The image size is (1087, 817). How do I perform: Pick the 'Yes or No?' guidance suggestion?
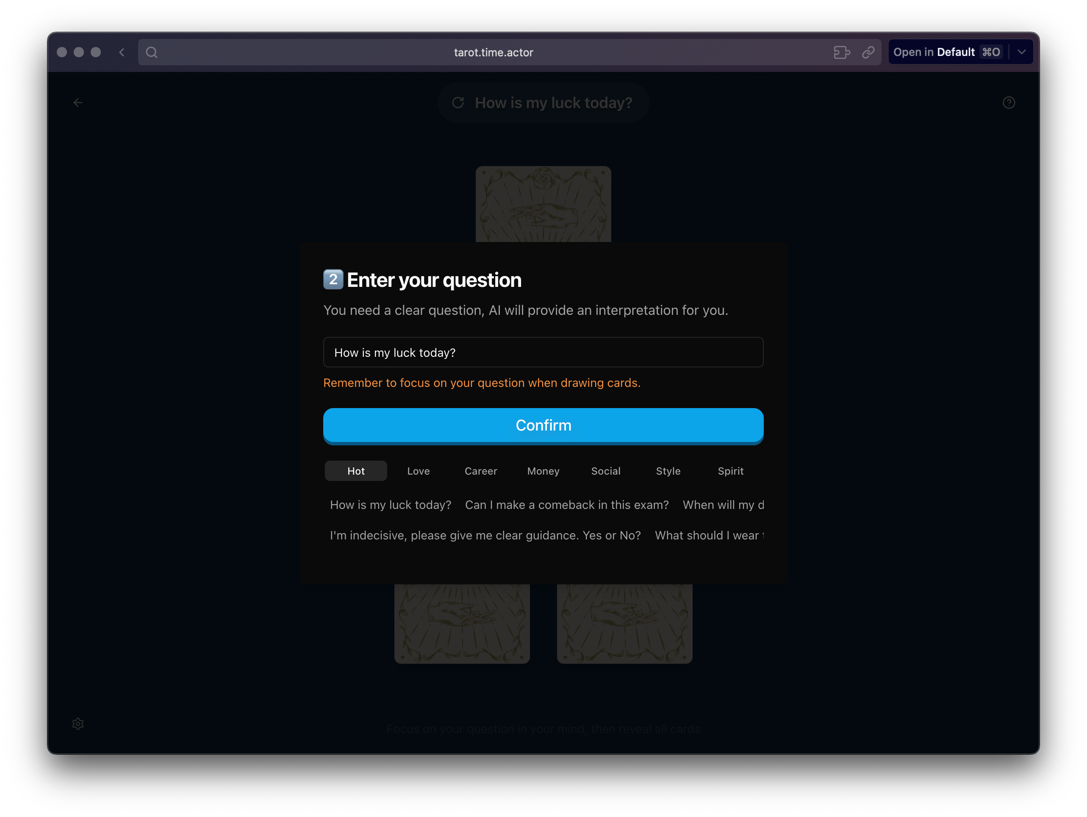[485, 535]
